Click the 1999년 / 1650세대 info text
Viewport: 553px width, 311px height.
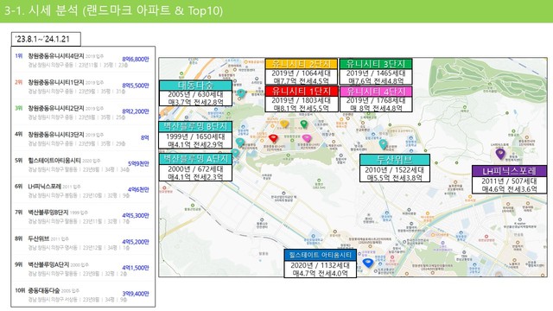coord(196,136)
